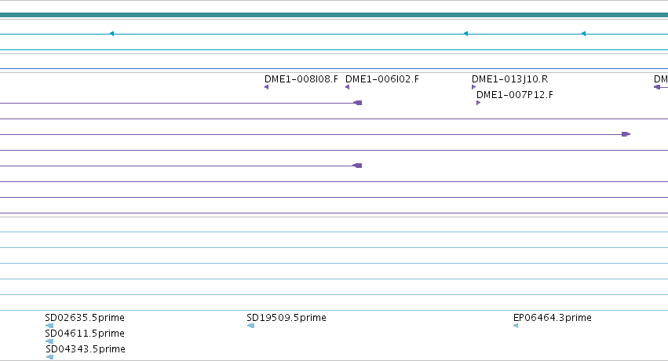Select the DME1-007P12.F label

pos(515,95)
